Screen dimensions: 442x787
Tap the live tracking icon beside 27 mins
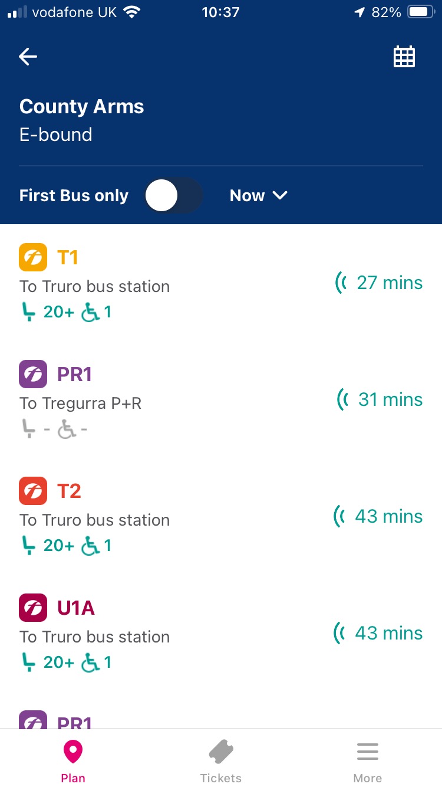click(x=341, y=283)
